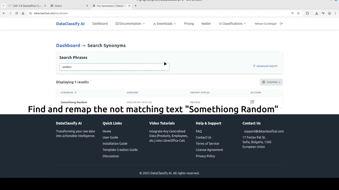Close the SAP CX Backoffice tab
This screenshot has height=190, width=339.
(45, 6)
